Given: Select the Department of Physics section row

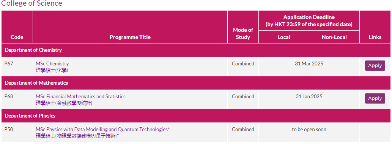Looking at the screenshot, I should click(196, 116).
